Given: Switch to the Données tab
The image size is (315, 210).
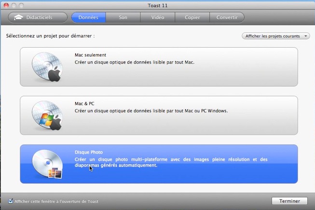Looking at the screenshot, I should pos(89,17).
